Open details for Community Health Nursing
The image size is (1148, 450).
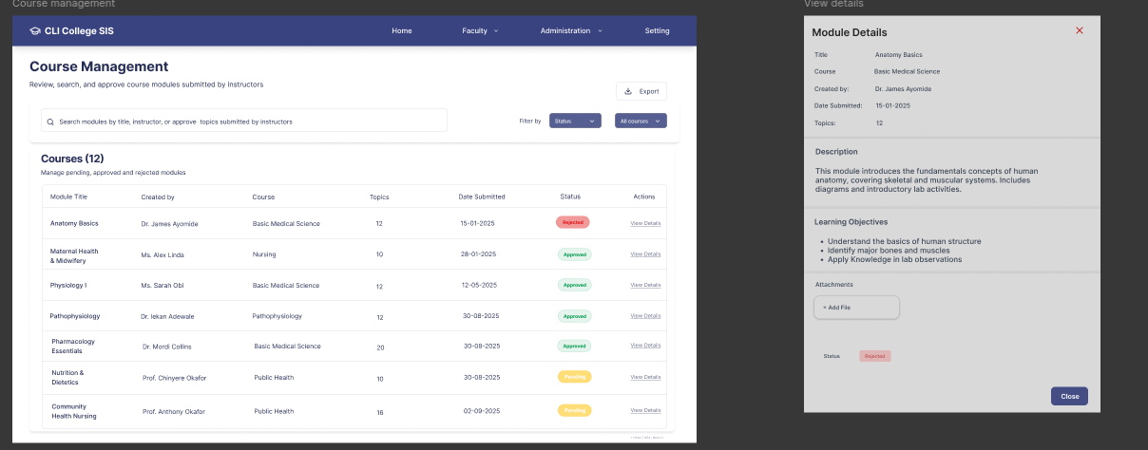(x=645, y=410)
